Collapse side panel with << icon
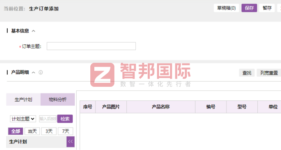This screenshot has height=150, width=281. tap(70, 142)
